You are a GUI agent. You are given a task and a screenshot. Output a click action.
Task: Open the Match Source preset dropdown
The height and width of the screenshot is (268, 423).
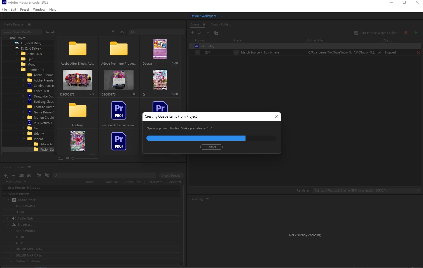pyautogui.click(x=236, y=52)
